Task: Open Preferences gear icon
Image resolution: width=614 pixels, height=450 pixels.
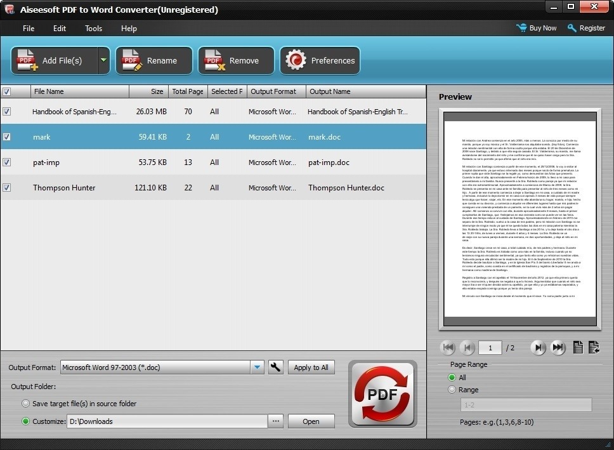Action: 296,60
